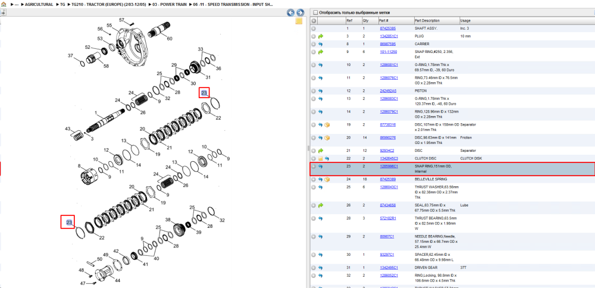This screenshot has height=288, width=595.
Task: Click blue arrow on DRIVEN GEAR row
Action: tap(321, 268)
